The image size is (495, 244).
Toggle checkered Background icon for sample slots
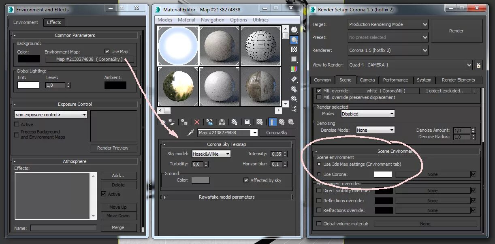click(294, 49)
